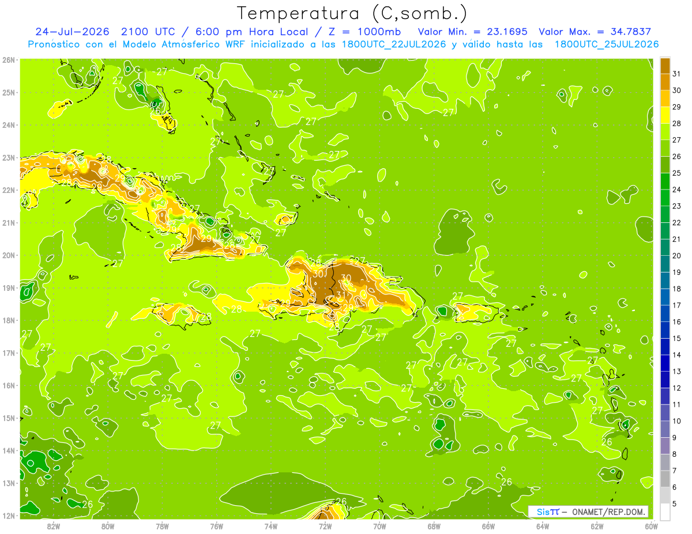692x534 pixels.
Task: Click the 66W longitude axis label
Action: coord(488,525)
